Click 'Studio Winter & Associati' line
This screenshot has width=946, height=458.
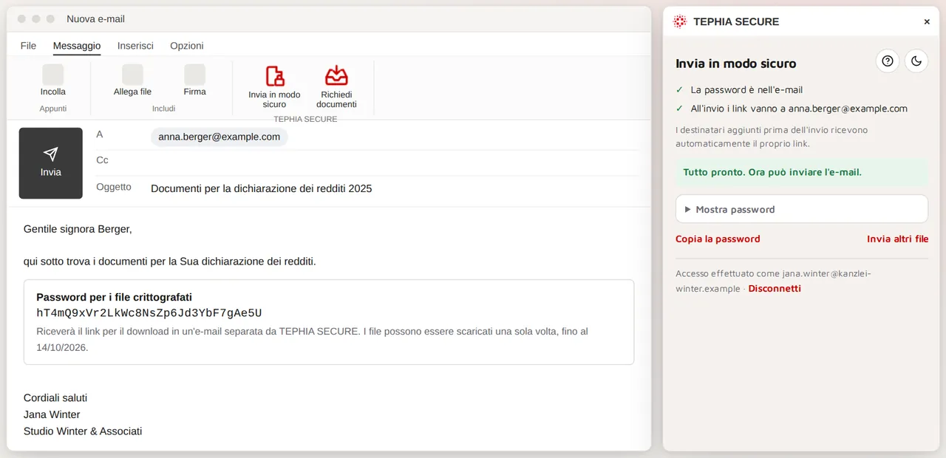[83, 431]
